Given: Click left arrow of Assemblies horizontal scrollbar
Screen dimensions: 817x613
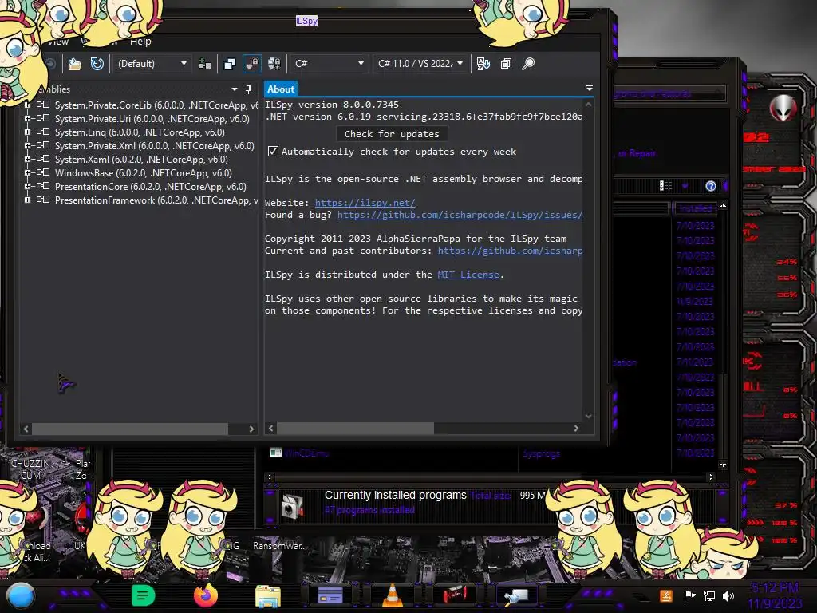Looking at the screenshot, I should point(26,429).
